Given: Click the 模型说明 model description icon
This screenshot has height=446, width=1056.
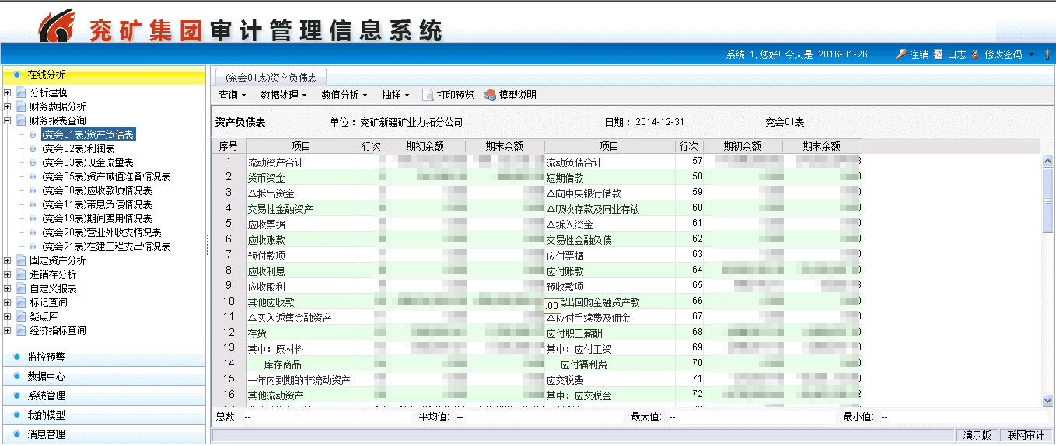Looking at the screenshot, I should (x=489, y=95).
